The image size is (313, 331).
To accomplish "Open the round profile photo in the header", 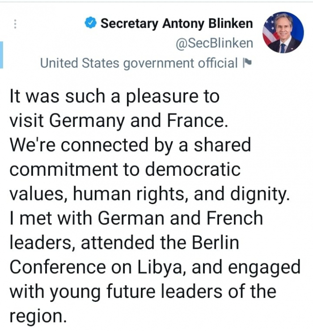I will coord(283,32).
